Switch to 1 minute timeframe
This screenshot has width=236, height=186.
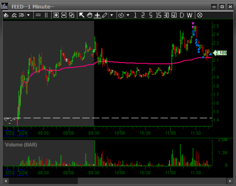coord(135,15)
